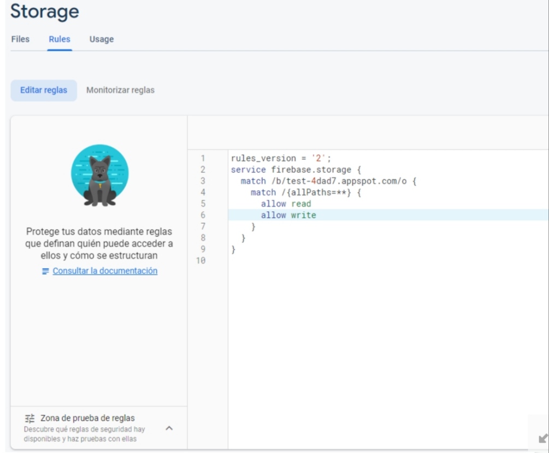Click the service firebase.storage code line

(296, 170)
